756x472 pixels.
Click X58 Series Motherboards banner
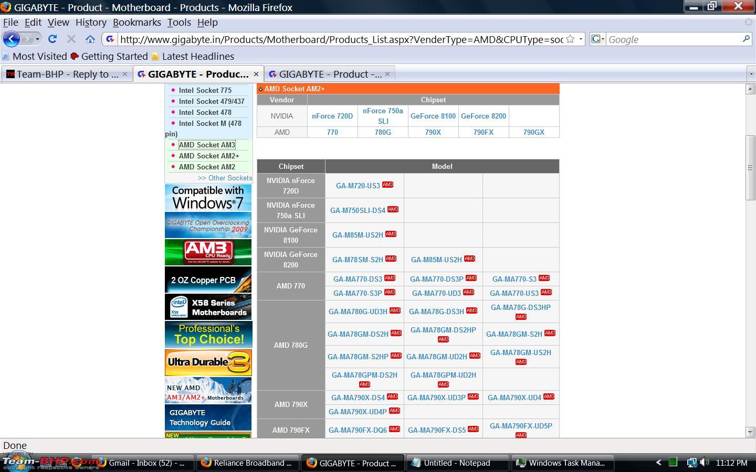208,307
